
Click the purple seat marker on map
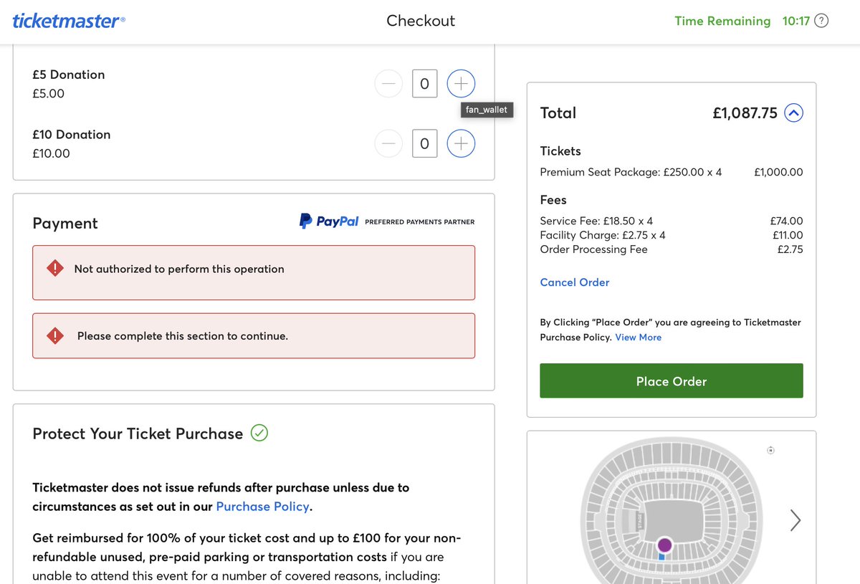pyautogui.click(x=664, y=545)
